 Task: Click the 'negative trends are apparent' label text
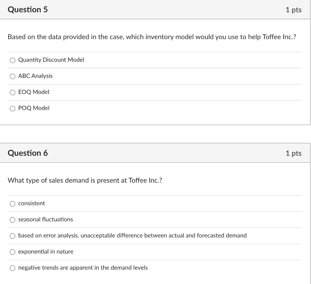pos(83,268)
